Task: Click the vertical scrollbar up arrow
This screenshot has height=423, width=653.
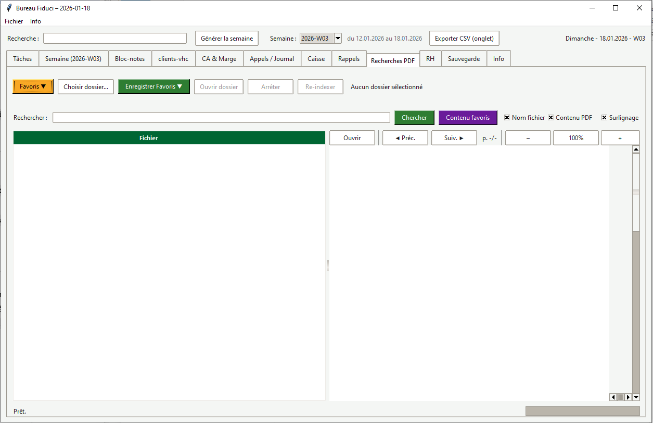Action: click(x=636, y=150)
